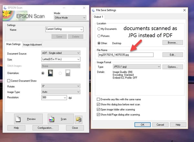This screenshot has height=142, width=194.
Task: Click the Help button in EPSON Scan
Action: (x=16, y=128)
